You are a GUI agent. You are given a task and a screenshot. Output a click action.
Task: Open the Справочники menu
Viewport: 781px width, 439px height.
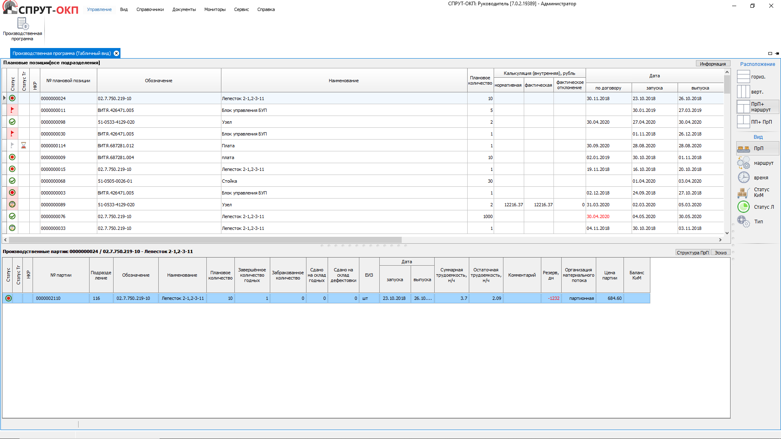pyautogui.click(x=150, y=9)
